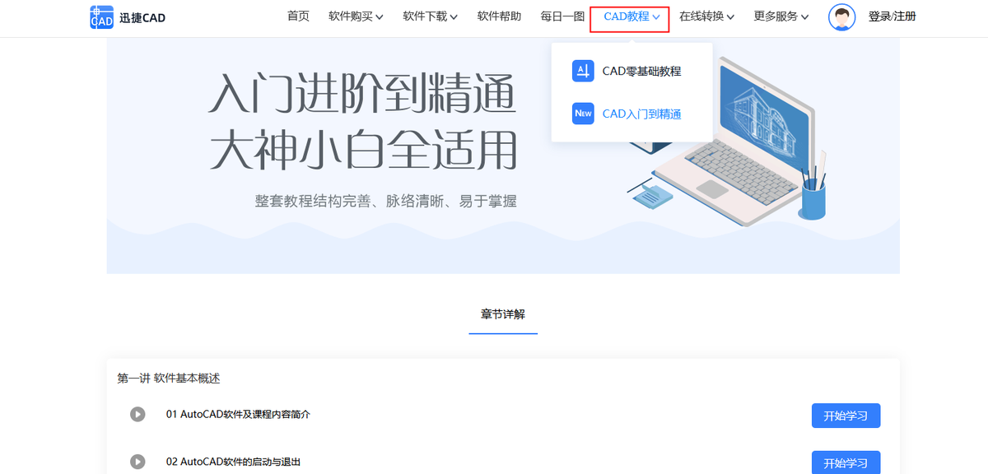This screenshot has height=474, width=988.
Task: Switch to the 章节详解 tab
Action: pos(503,314)
